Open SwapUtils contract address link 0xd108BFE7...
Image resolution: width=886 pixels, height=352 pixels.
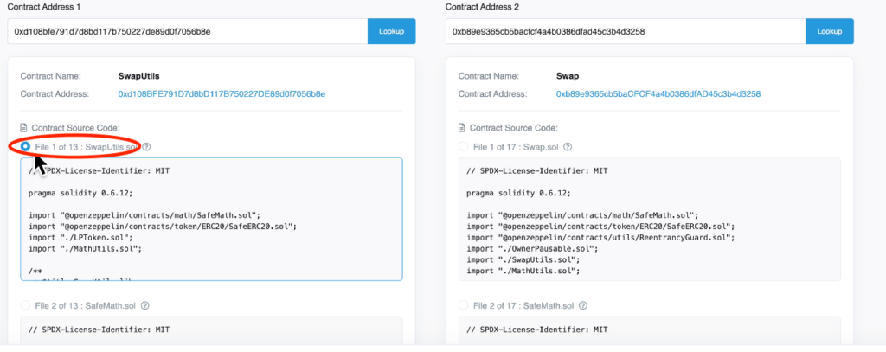[x=221, y=93]
